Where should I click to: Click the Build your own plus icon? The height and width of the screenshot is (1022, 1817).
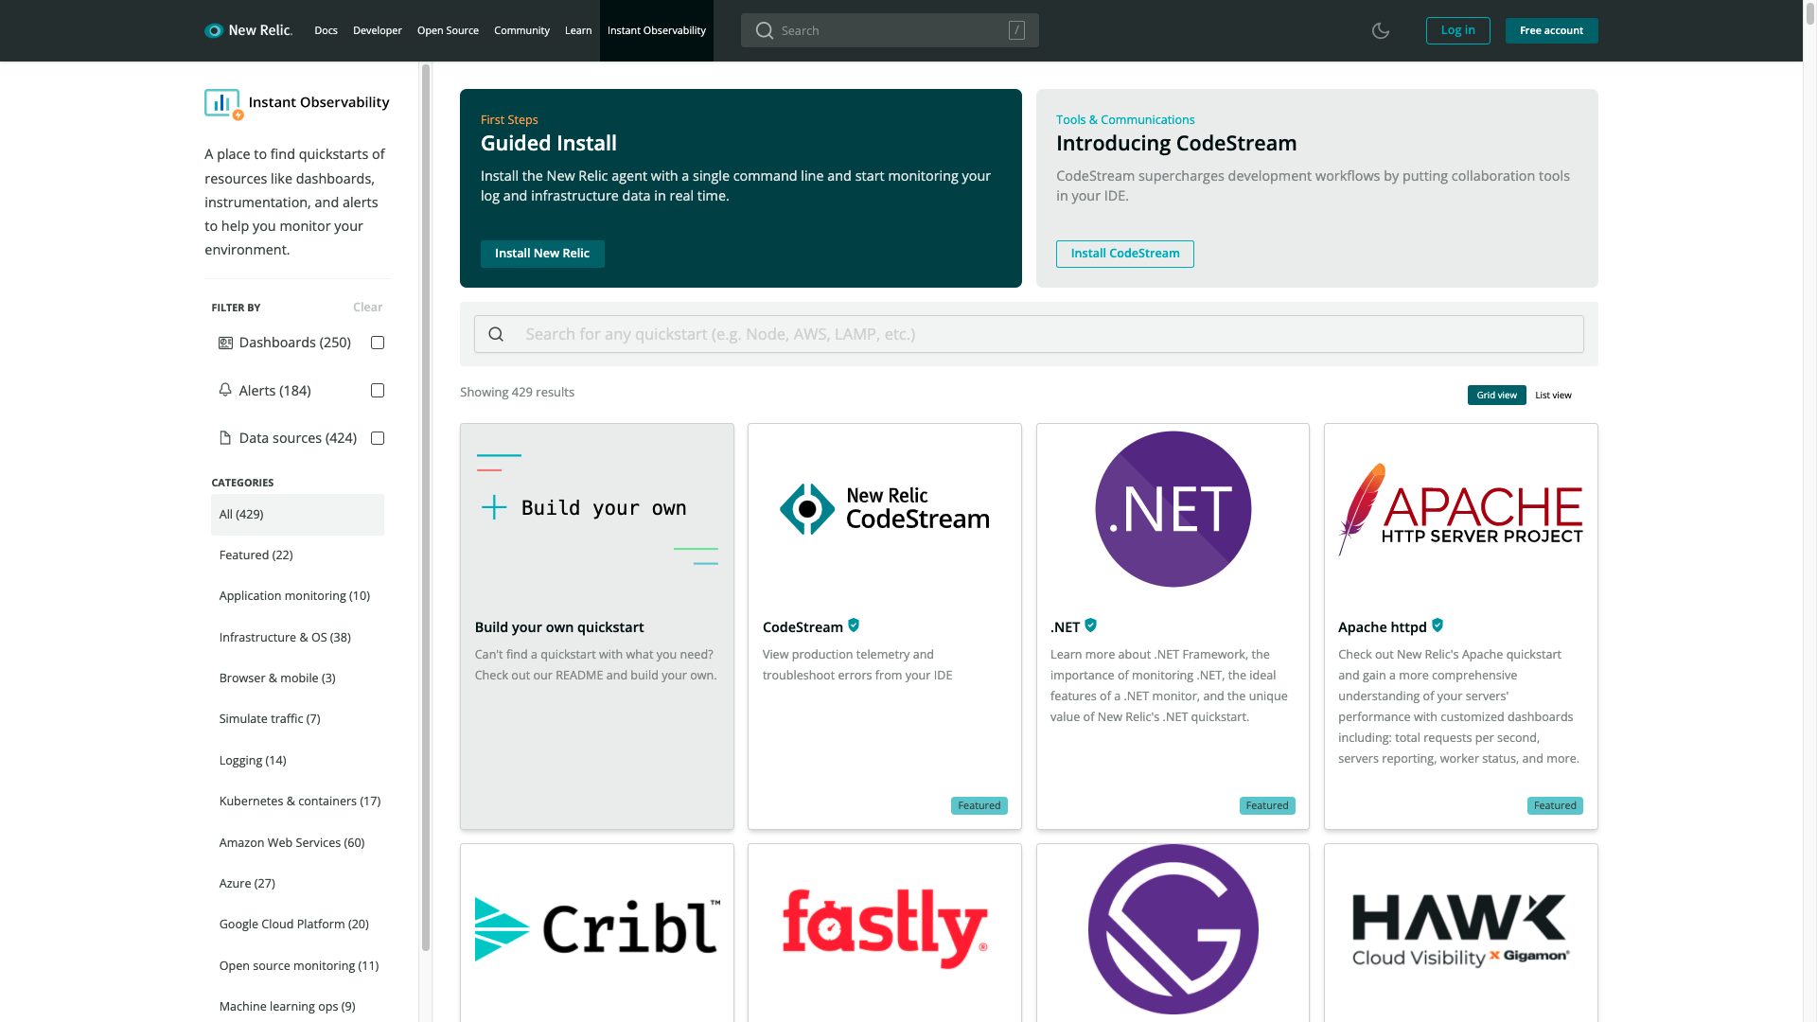(x=494, y=507)
